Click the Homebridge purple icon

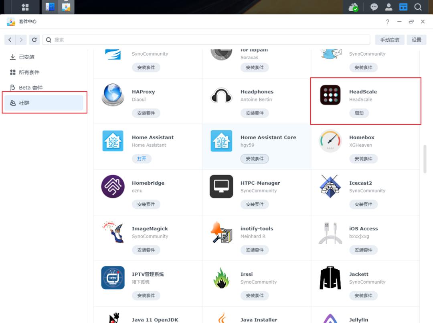pyautogui.click(x=113, y=186)
